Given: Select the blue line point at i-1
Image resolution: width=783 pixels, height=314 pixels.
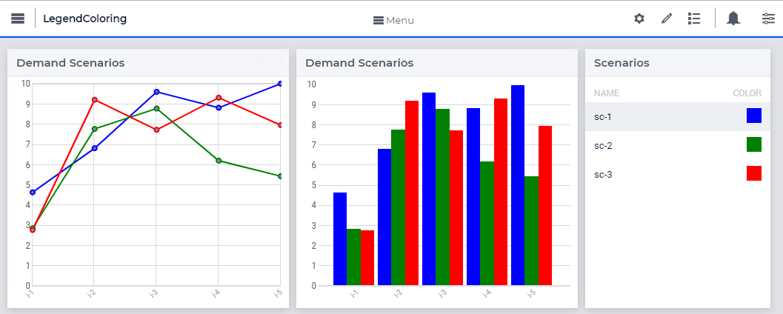Looking at the screenshot, I should coord(33,193).
